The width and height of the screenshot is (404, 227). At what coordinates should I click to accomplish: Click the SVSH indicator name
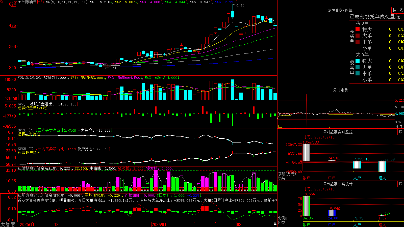point(22,149)
